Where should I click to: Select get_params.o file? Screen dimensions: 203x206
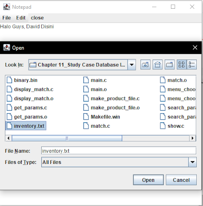click(x=27, y=117)
